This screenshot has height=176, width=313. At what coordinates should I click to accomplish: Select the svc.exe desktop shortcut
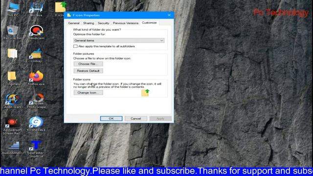(x=36, y=9)
